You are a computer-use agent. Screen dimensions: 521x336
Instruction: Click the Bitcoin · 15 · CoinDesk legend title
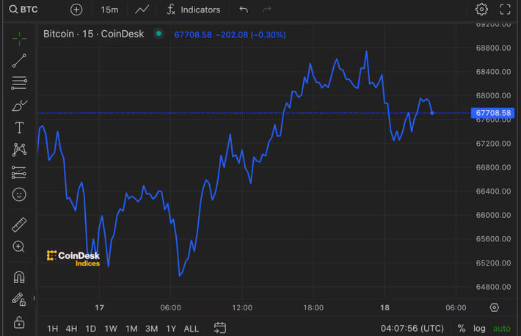[94, 34]
